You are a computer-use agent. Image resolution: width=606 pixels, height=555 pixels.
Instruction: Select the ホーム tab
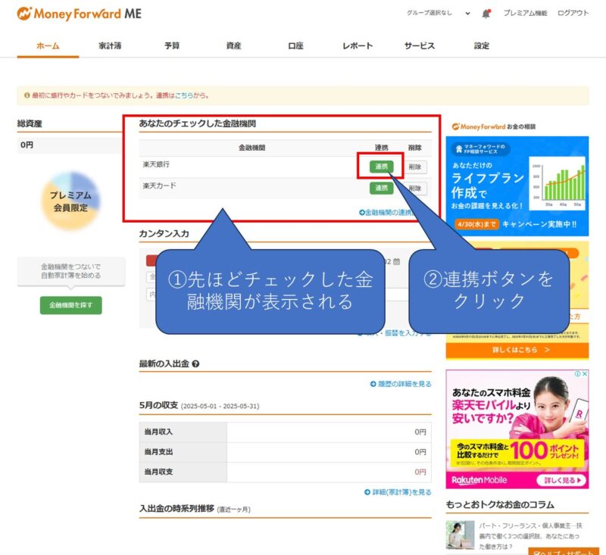click(x=48, y=46)
